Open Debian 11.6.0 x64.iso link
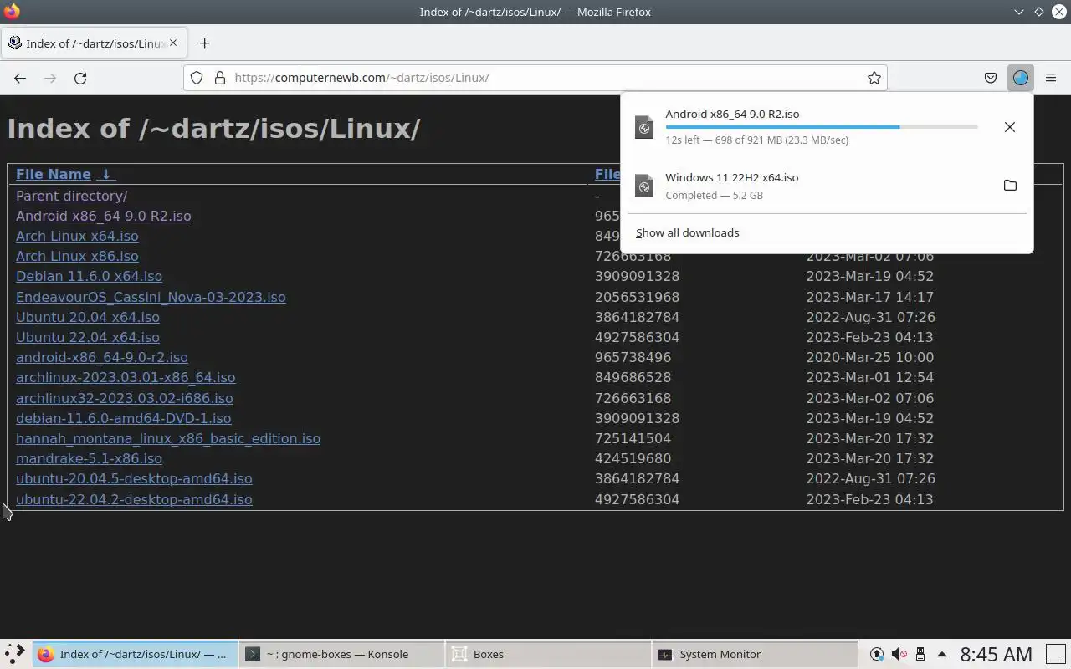1071x669 pixels. (89, 276)
